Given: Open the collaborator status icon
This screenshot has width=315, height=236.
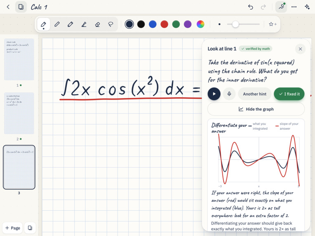Looking at the screenshot, I should point(281,7).
